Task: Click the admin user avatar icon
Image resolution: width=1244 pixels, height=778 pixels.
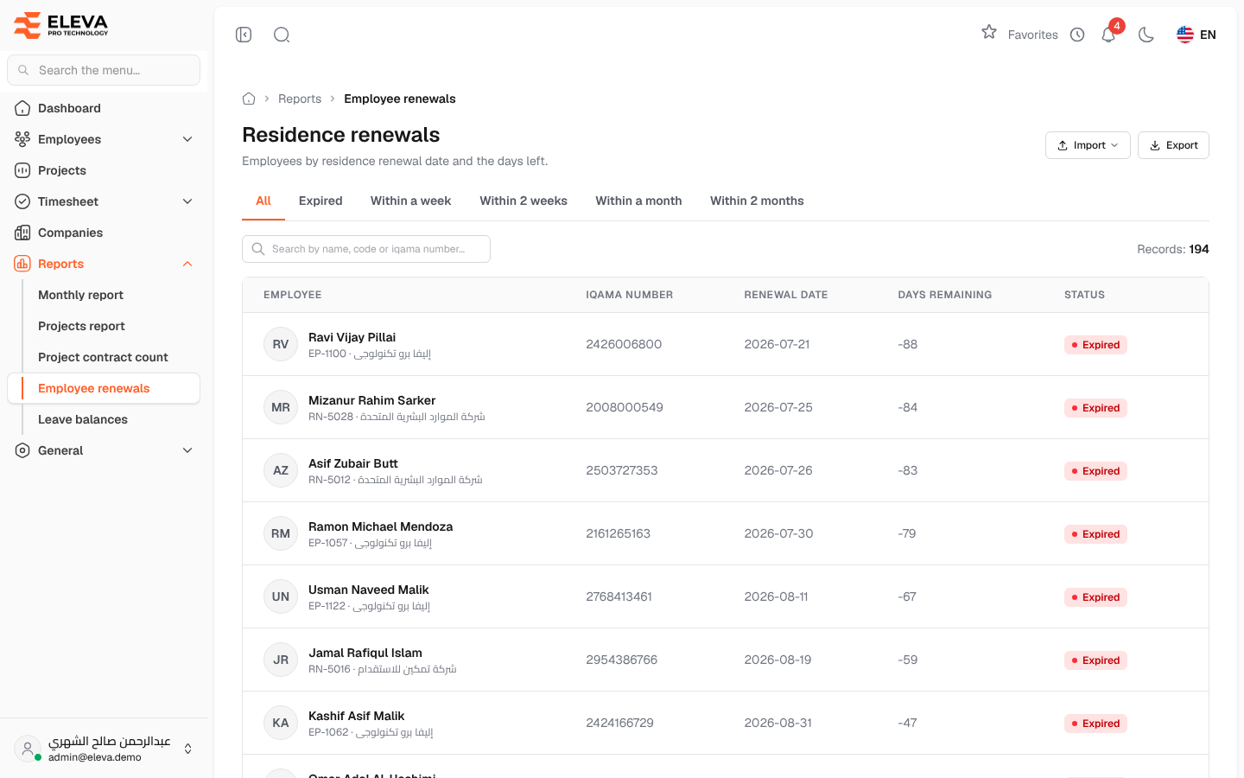Action: (x=27, y=749)
